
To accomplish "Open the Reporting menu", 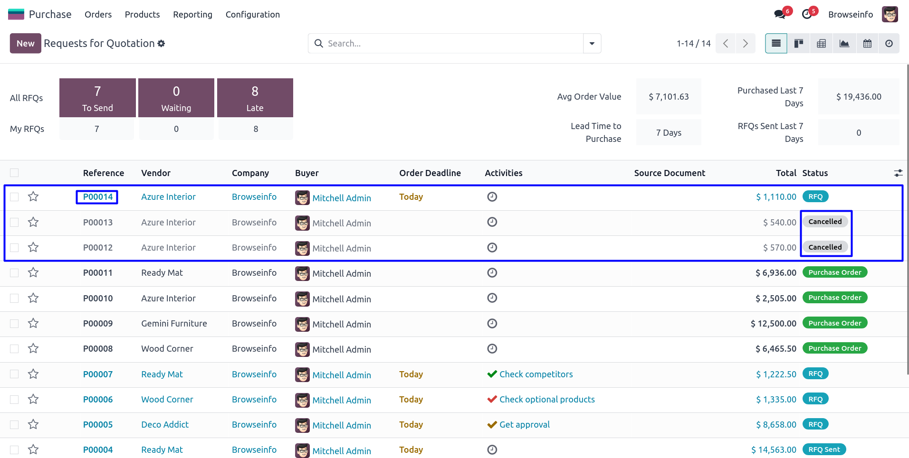I will point(192,15).
